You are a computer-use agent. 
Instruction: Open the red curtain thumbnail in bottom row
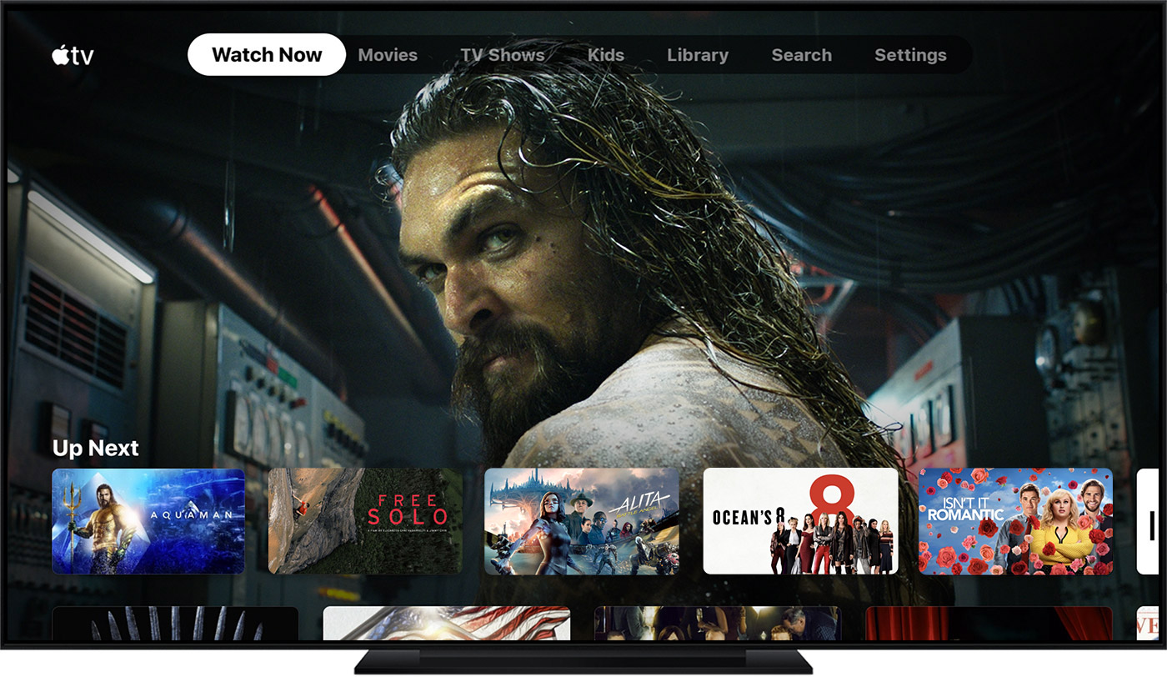pyautogui.click(x=989, y=624)
